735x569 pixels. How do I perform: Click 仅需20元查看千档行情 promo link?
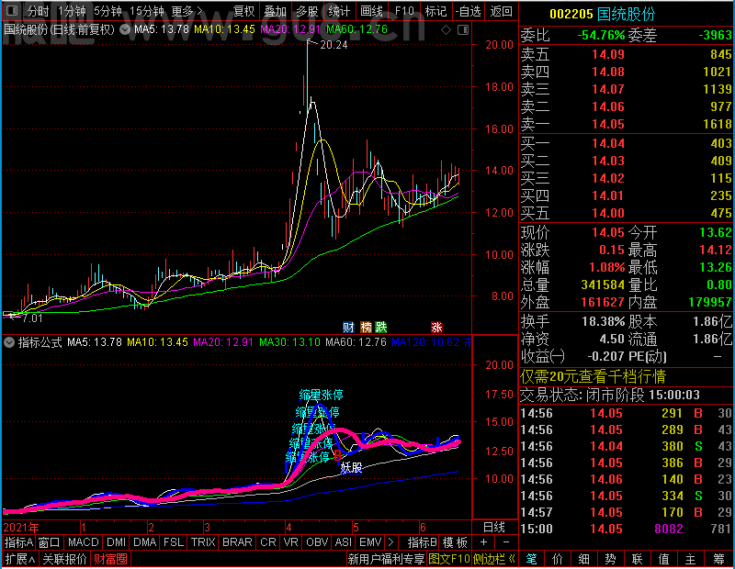pyautogui.click(x=593, y=376)
